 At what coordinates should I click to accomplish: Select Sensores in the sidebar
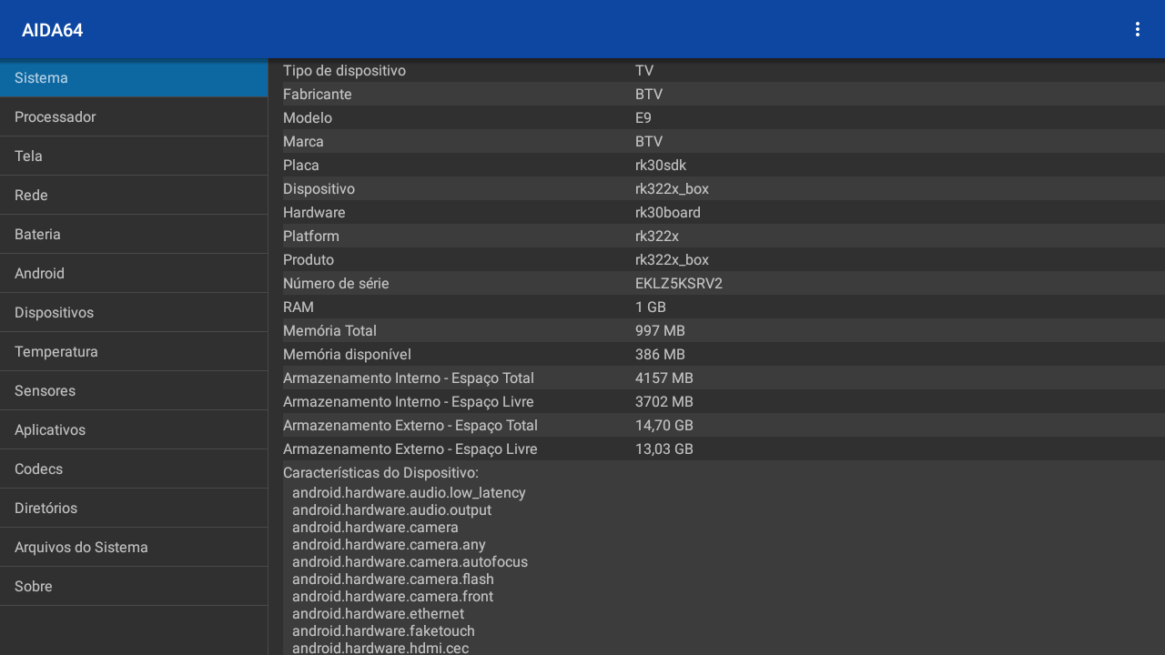pos(133,391)
